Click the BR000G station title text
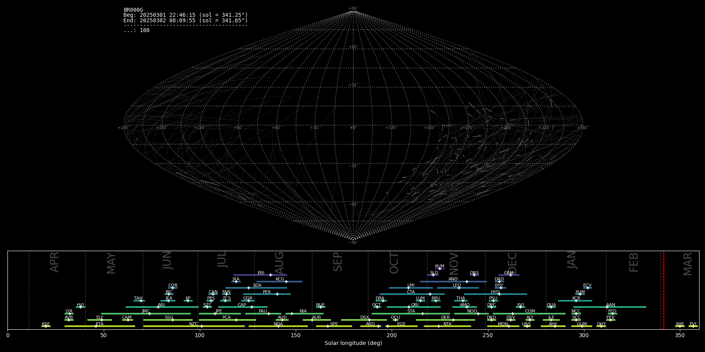This screenshot has height=352, width=705. click(133, 10)
